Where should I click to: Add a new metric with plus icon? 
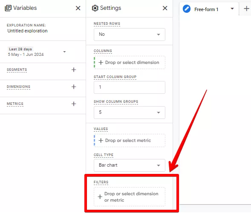coord(74,104)
